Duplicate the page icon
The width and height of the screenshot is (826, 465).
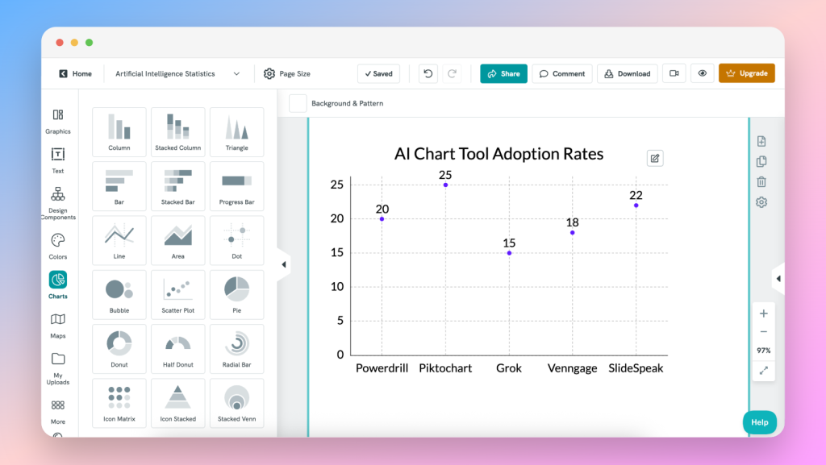(x=761, y=161)
